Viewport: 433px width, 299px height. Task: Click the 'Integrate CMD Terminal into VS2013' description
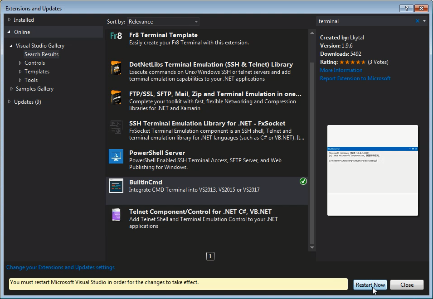(x=194, y=190)
